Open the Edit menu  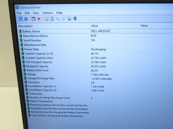pos(27,13)
